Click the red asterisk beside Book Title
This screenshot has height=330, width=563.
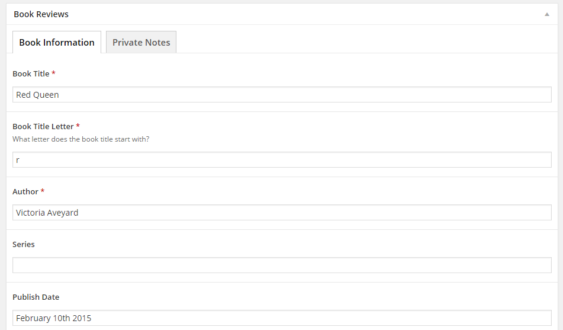[x=54, y=74]
